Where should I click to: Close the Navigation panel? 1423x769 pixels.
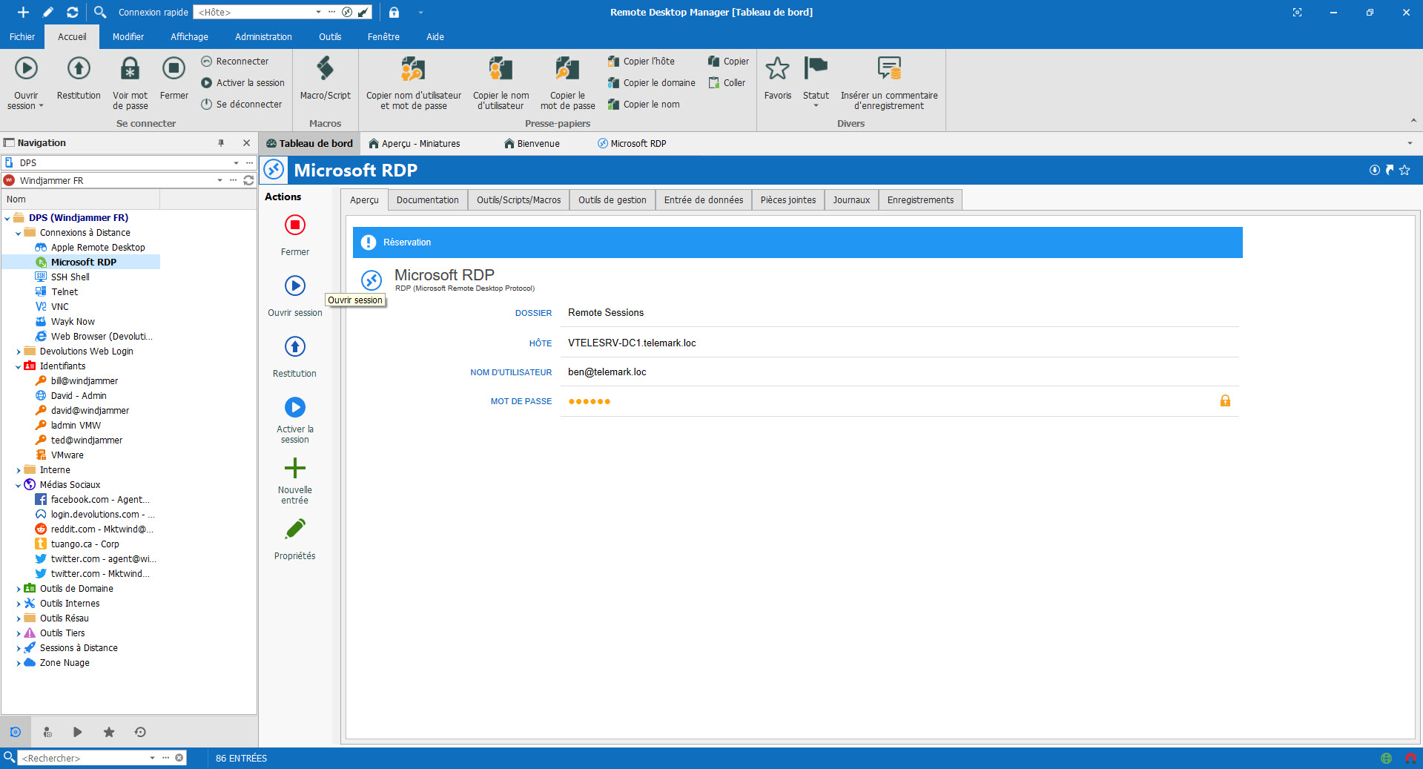[246, 142]
